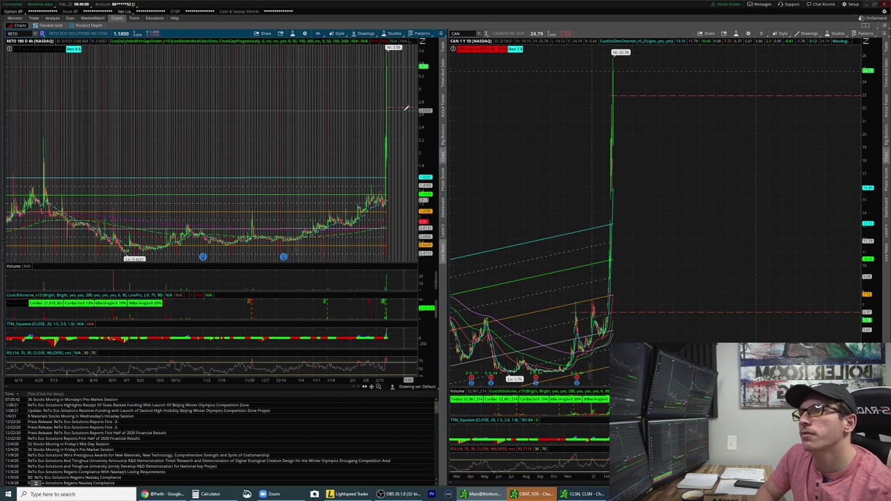The height and width of the screenshot is (501, 891).
Task: Expand the CAN symbol dropdown arrow
Action: (x=479, y=33)
